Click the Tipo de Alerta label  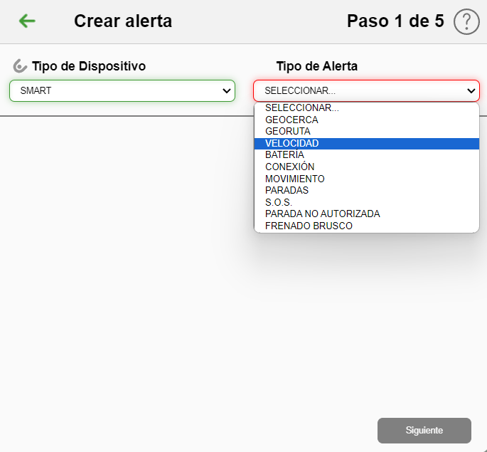click(316, 66)
